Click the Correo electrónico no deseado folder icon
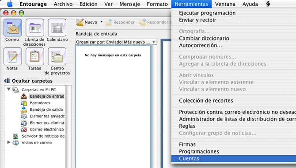 [x=24, y=129]
